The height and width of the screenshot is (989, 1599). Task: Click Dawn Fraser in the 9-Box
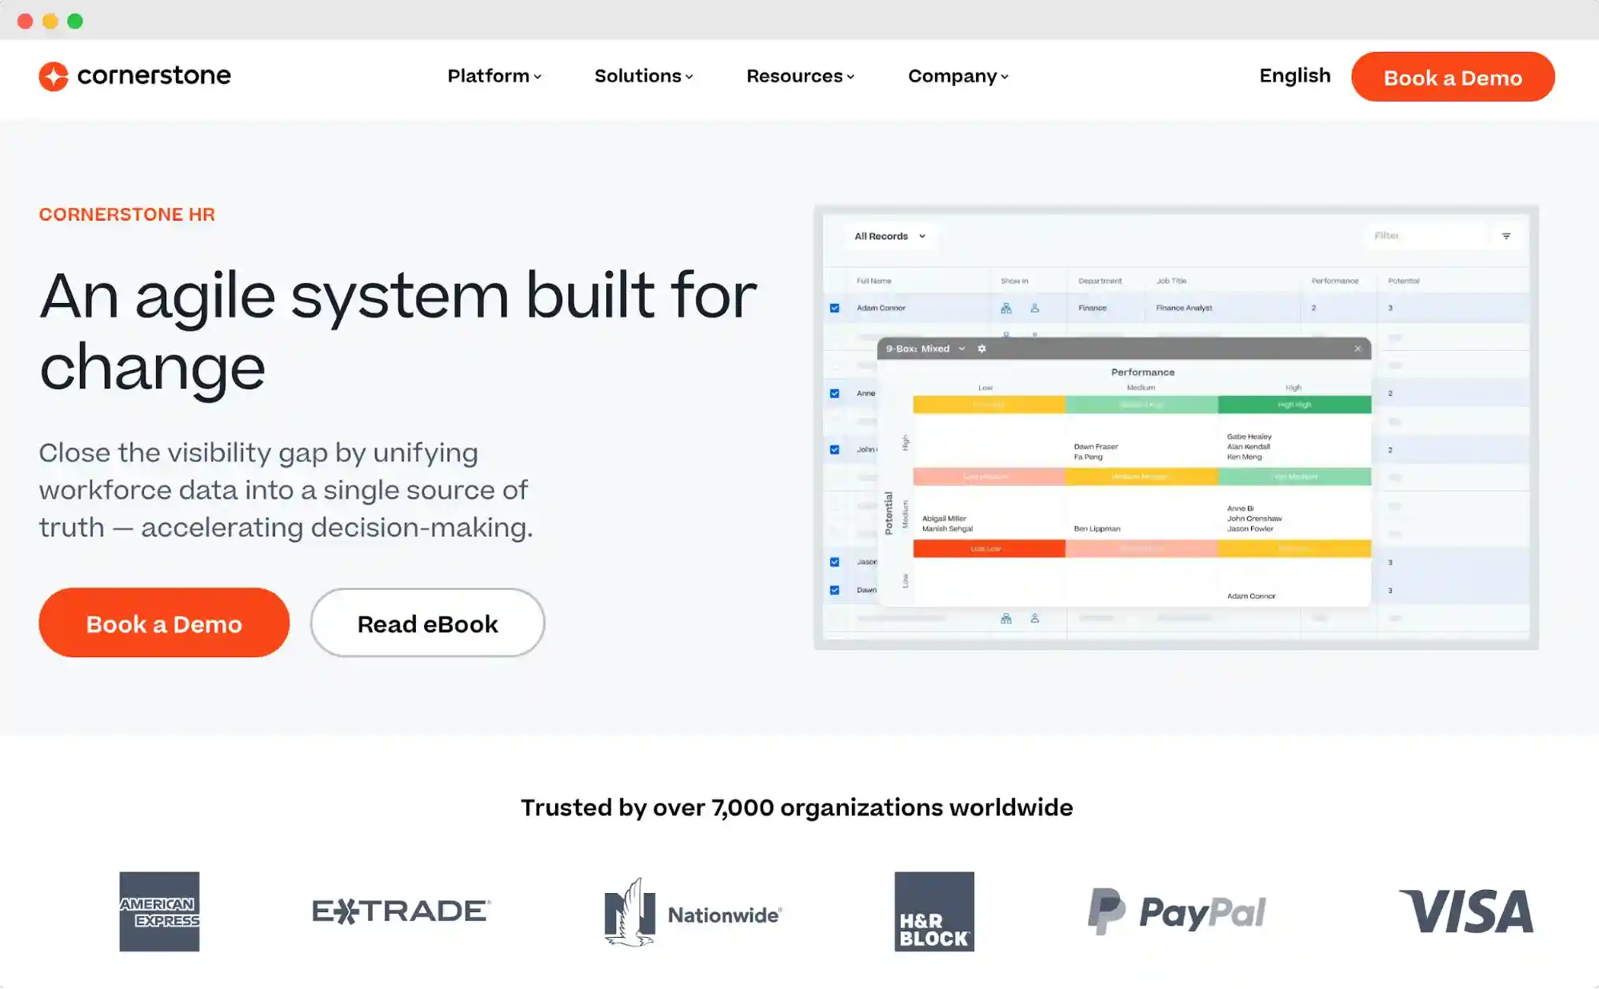point(1096,447)
